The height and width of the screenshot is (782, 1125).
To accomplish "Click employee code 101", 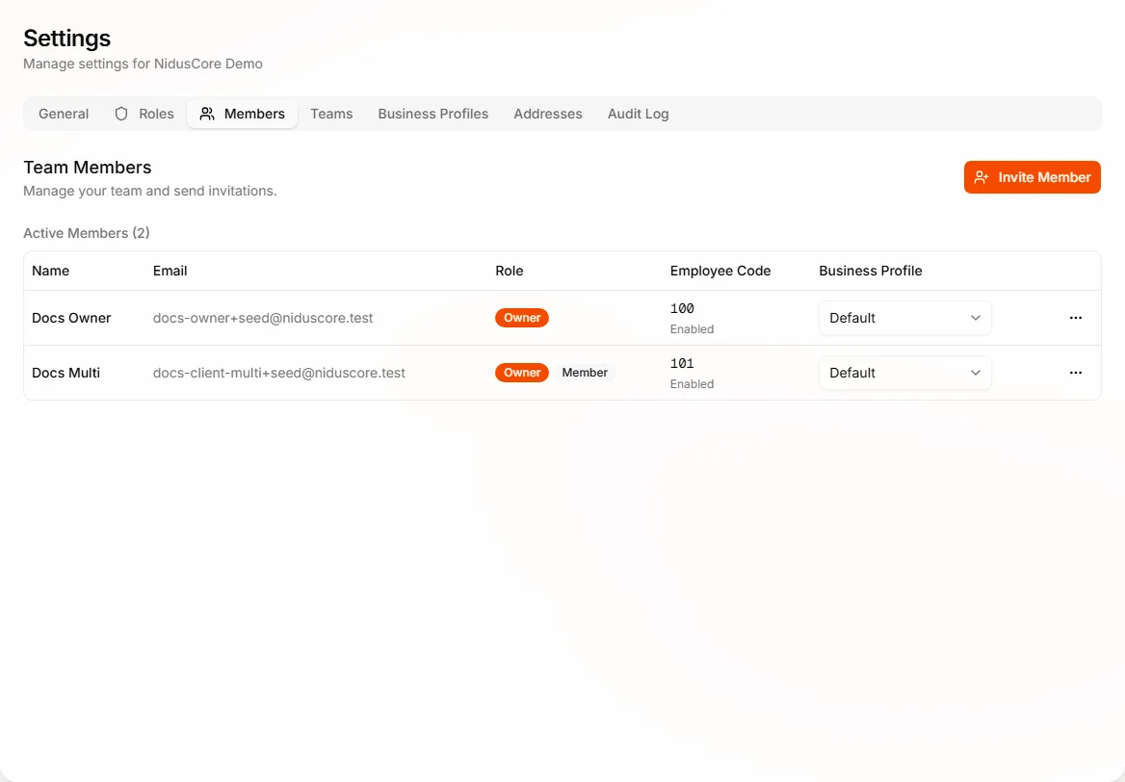I will [682, 364].
